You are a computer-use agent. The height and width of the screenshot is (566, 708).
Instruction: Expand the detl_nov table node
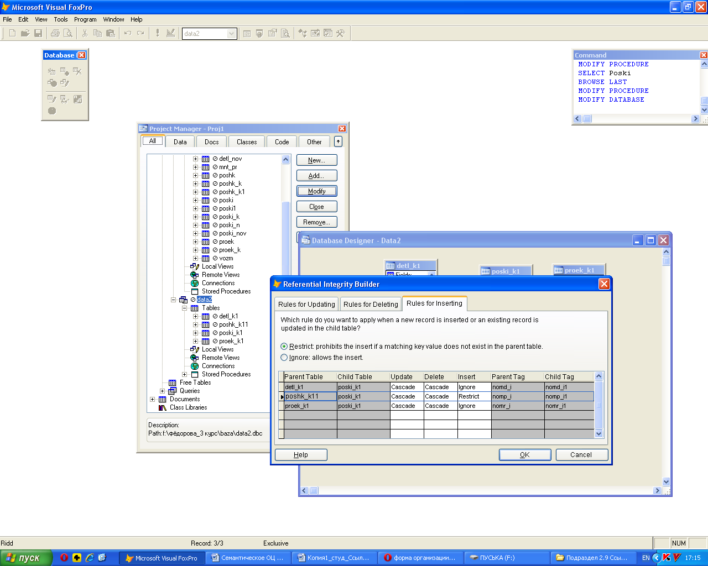click(195, 159)
